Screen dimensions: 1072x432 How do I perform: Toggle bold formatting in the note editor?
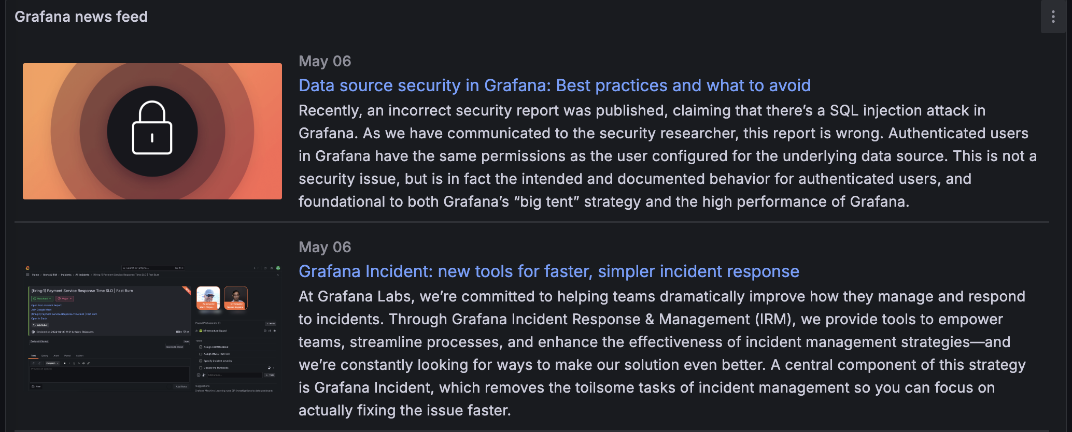(65, 364)
